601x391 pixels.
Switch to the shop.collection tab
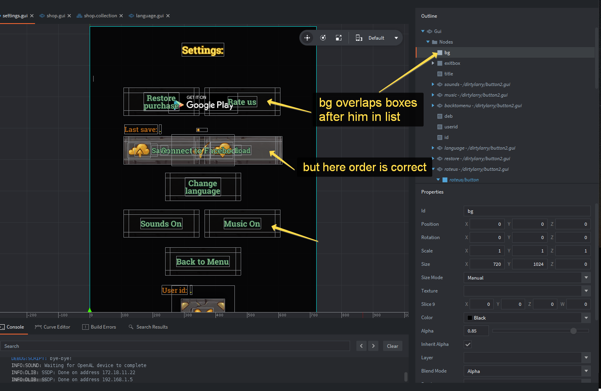coord(100,16)
